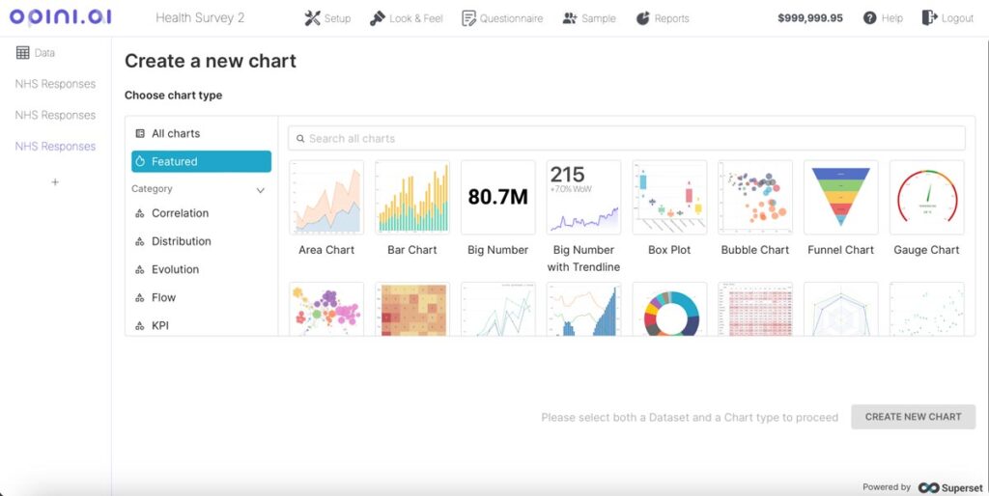Select the Area Chart thumbnail
The height and width of the screenshot is (496, 989).
coord(326,197)
